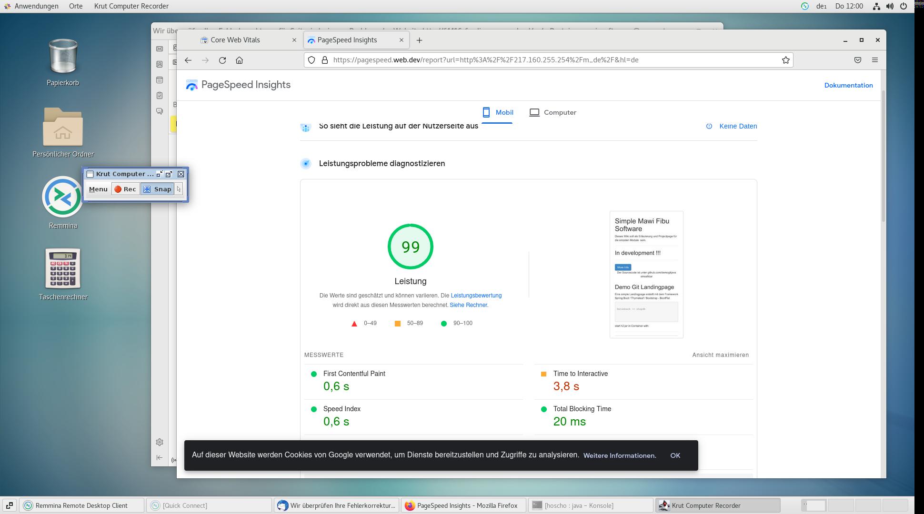Switch to Core Web Vitals tab
The width and height of the screenshot is (924, 514).
click(235, 40)
